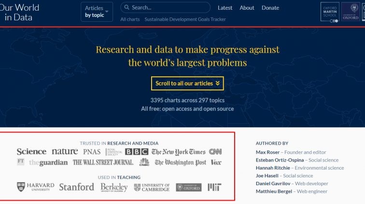
Task: Open Matthieu Bergel author link
Action: [274, 191]
